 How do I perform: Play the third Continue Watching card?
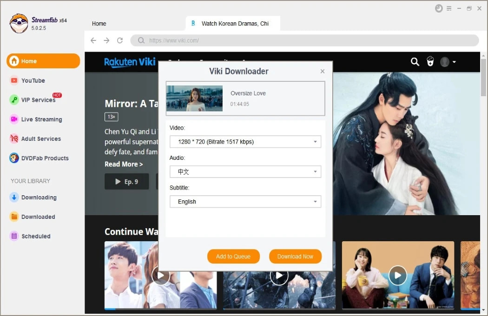click(x=398, y=276)
